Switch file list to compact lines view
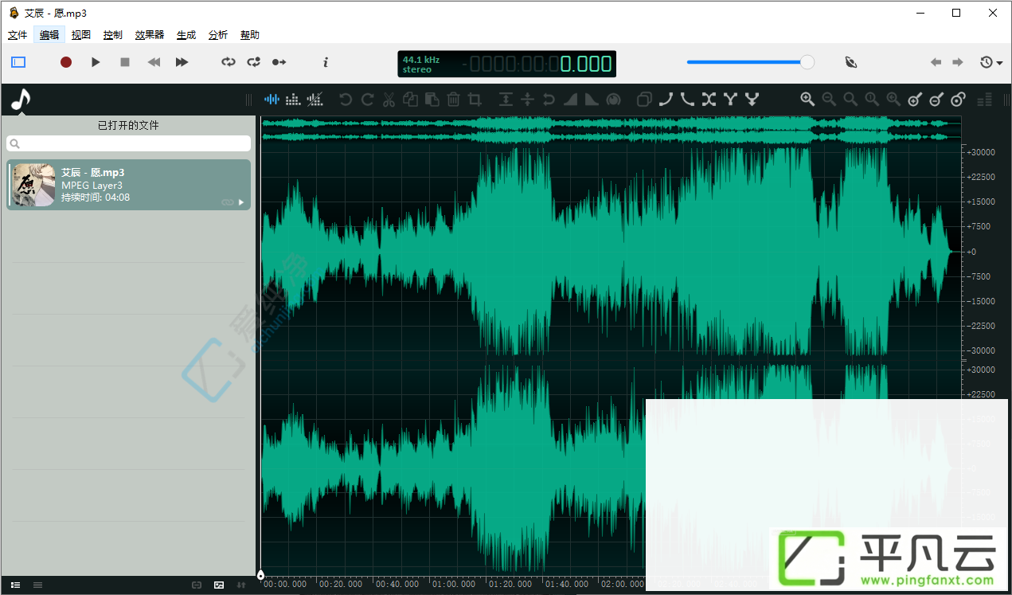Viewport: 1012px width, 595px height. point(37,585)
